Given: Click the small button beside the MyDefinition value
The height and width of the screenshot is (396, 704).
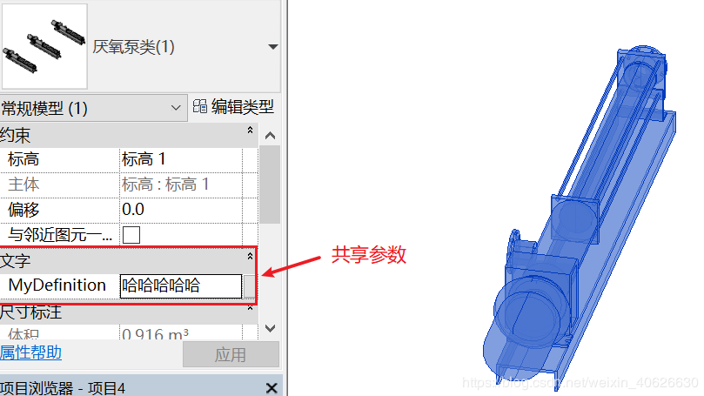Looking at the screenshot, I should [x=249, y=286].
